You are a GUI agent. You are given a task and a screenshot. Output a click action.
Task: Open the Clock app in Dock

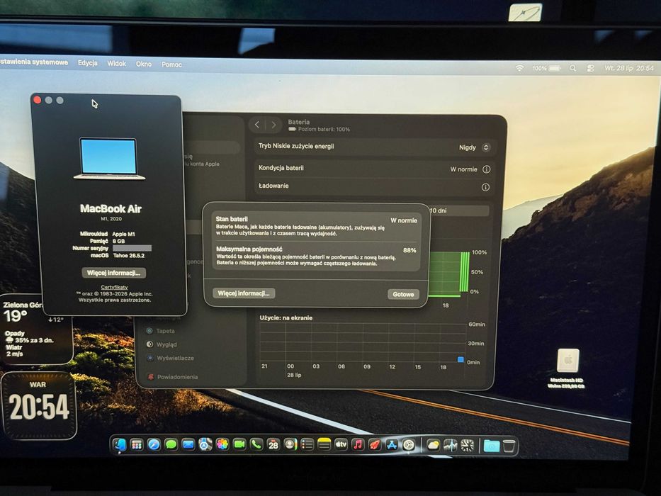pyautogui.click(x=467, y=446)
